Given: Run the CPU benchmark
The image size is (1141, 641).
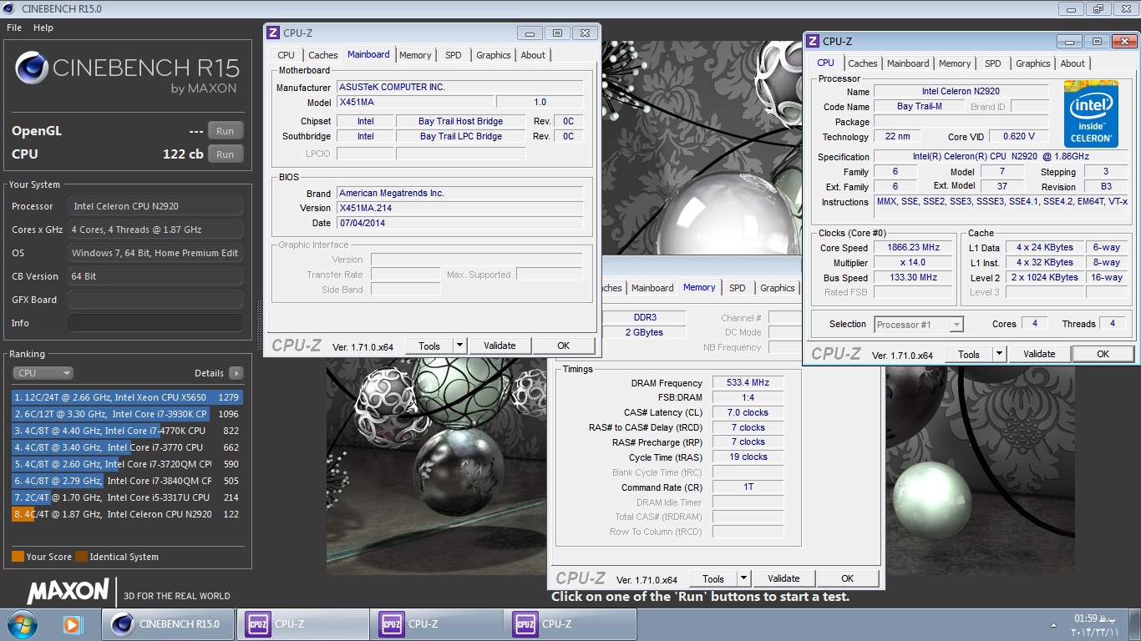Looking at the screenshot, I should pyautogui.click(x=226, y=154).
